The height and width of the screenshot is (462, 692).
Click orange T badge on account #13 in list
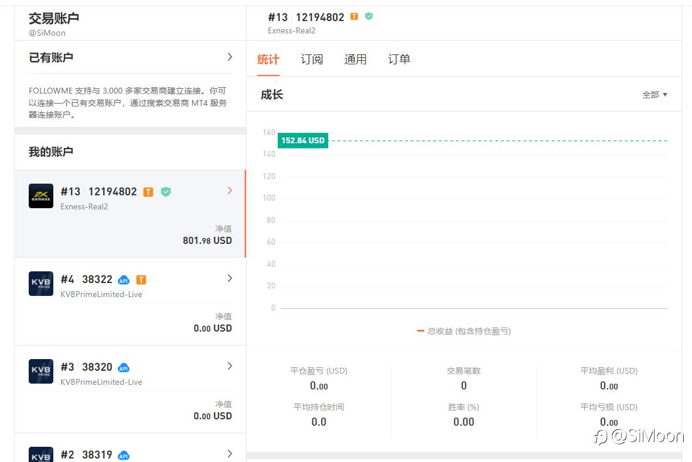coord(148,192)
